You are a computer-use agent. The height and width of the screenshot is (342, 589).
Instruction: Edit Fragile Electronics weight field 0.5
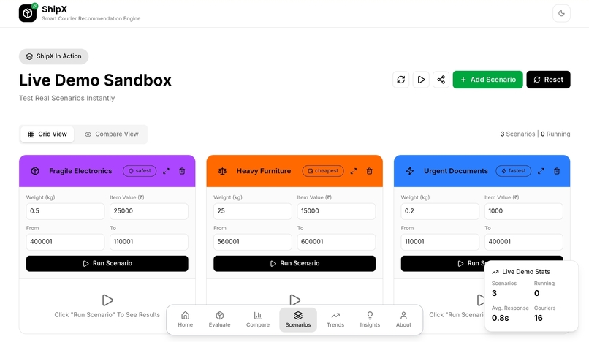(x=65, y=211)
